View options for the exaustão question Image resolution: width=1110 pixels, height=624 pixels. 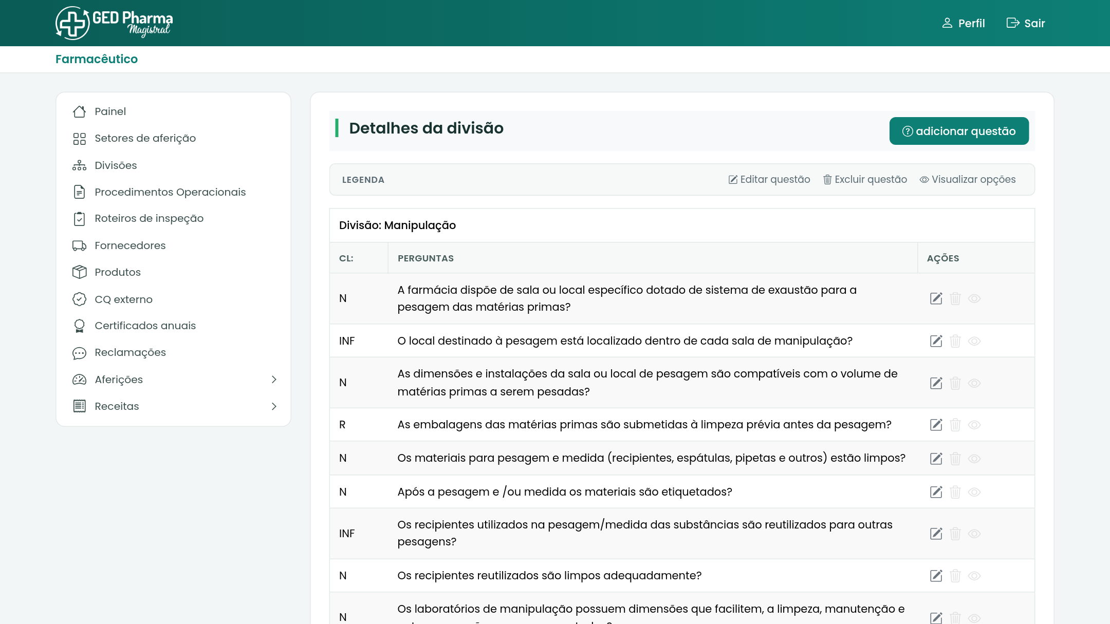pyautogui.click(x=974, y=298)
